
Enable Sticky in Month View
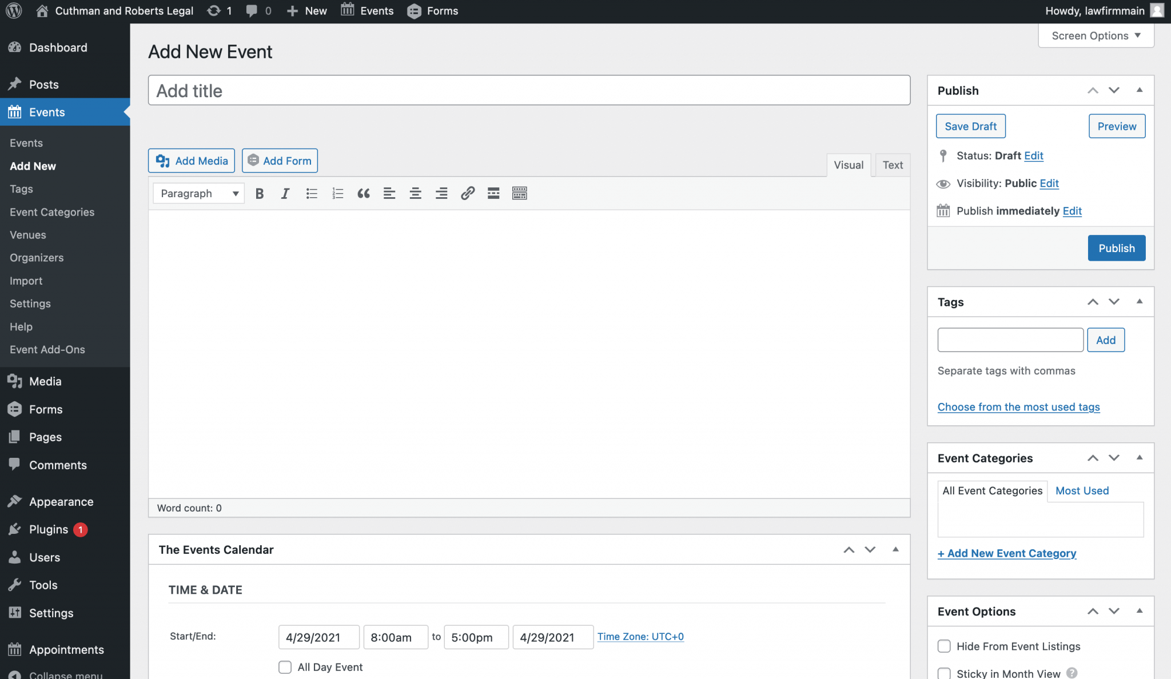coord(944,673)
